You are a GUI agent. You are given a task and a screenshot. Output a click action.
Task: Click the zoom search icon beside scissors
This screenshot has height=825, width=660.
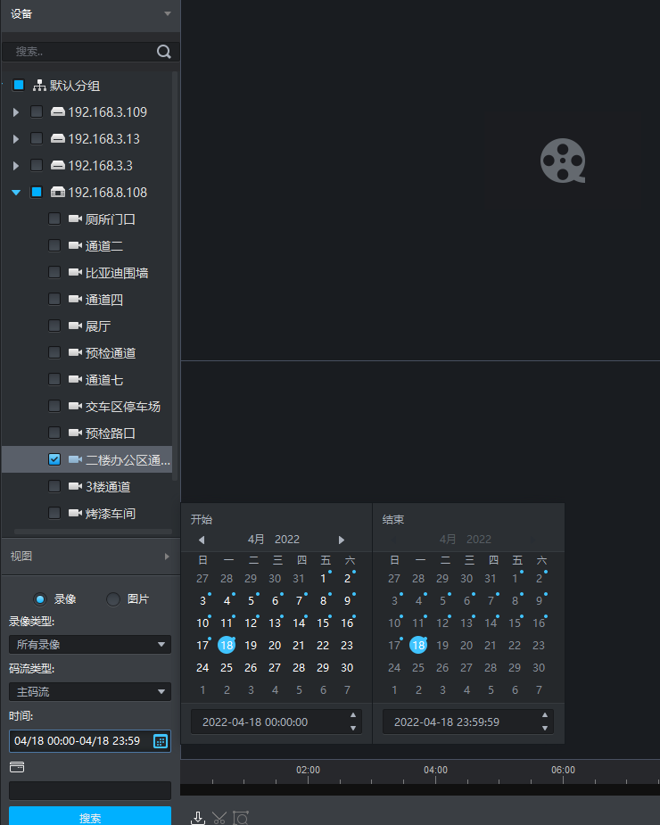point(241,818)
